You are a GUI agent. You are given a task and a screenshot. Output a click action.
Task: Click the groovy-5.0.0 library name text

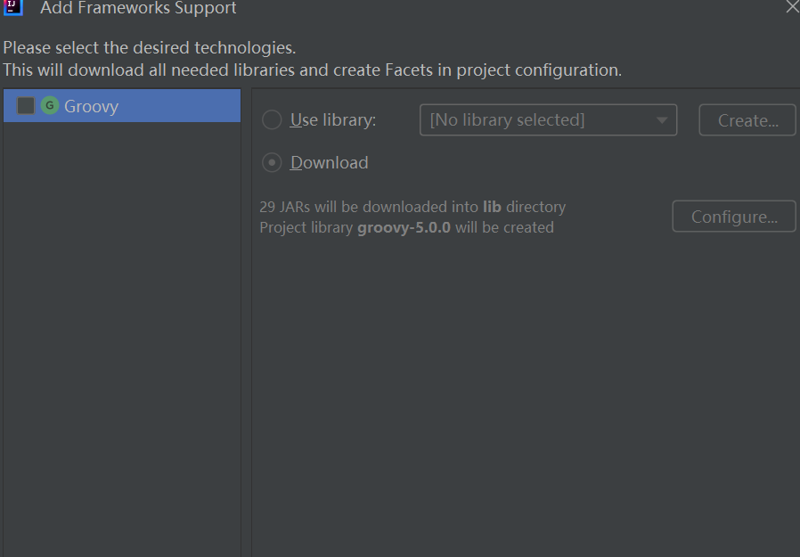(x=404, y=227)
